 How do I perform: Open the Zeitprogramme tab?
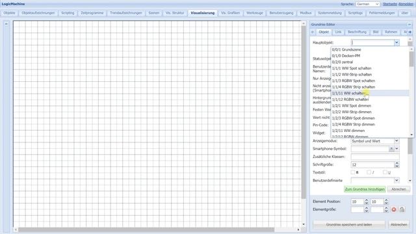pos(92,13)
